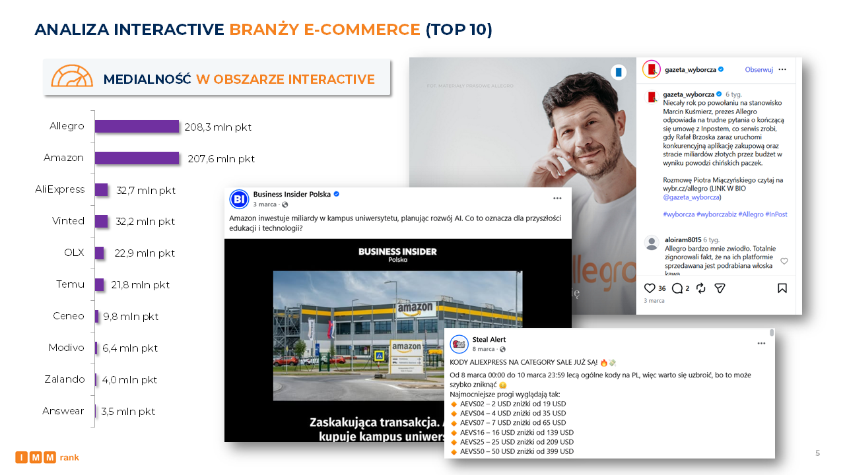Viewport: 845px width, 475px height.
Task: Click the "AEVS02 – 2 USD zniżki od 19 USD" line
Action: [513, 404]
